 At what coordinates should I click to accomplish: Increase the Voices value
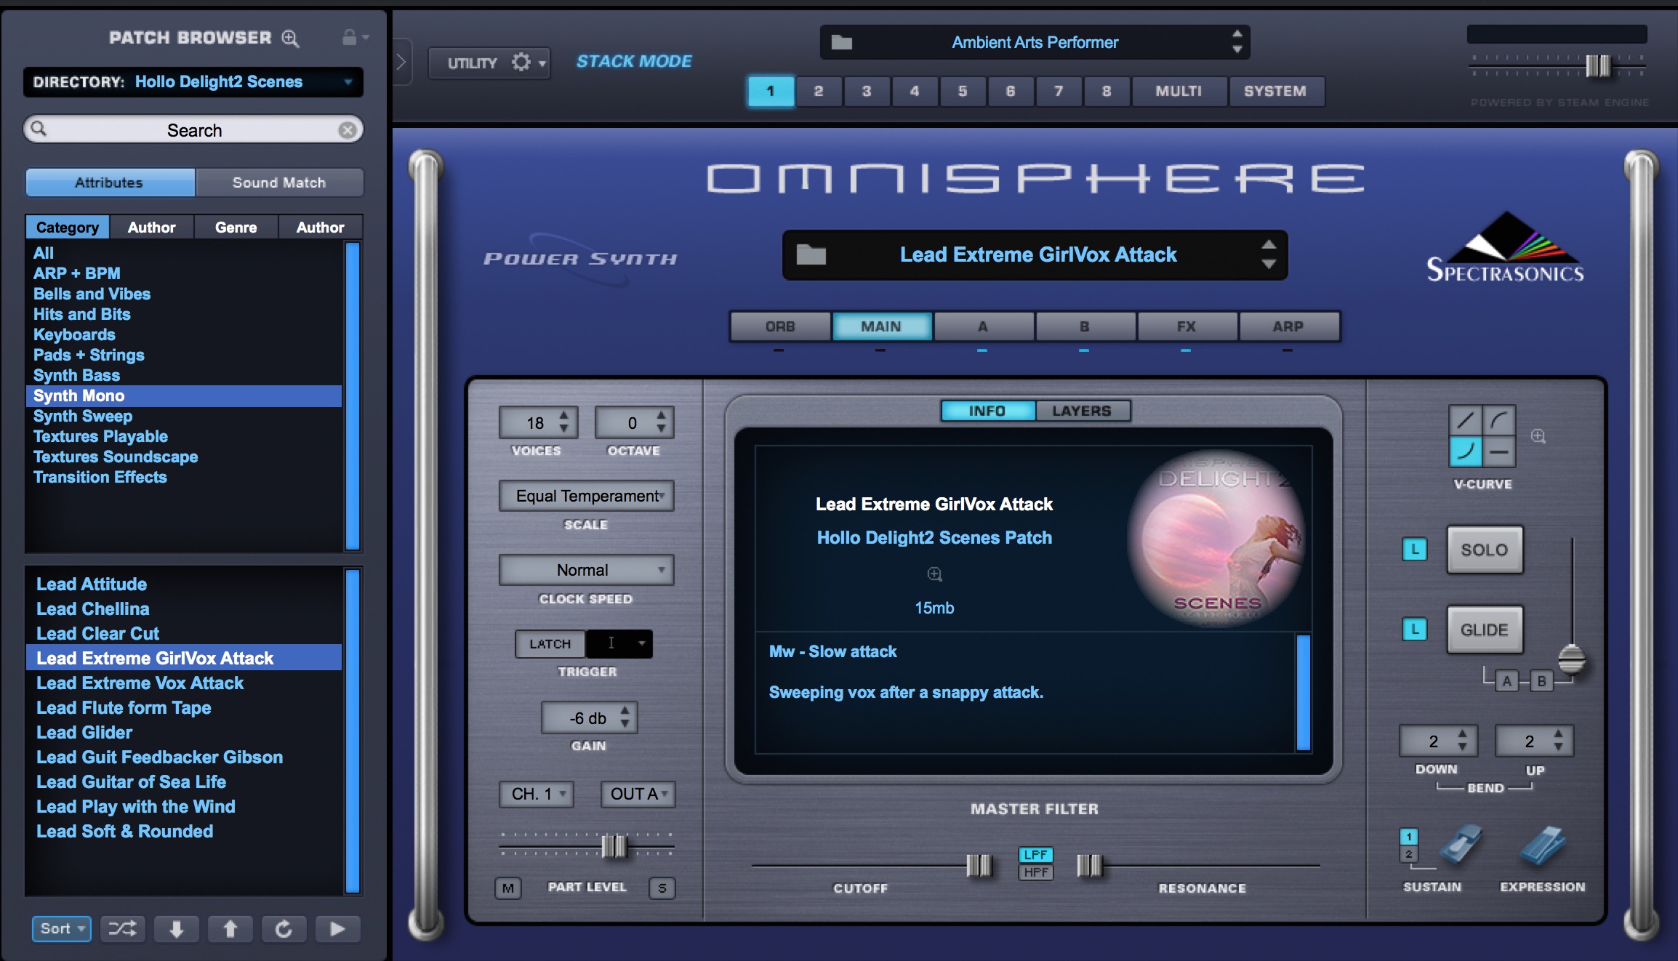point(563,416)
